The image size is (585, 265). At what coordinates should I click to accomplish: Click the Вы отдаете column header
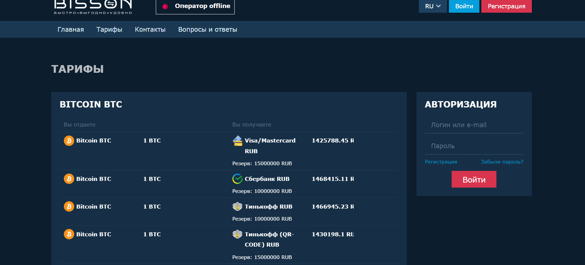[80, 124]
